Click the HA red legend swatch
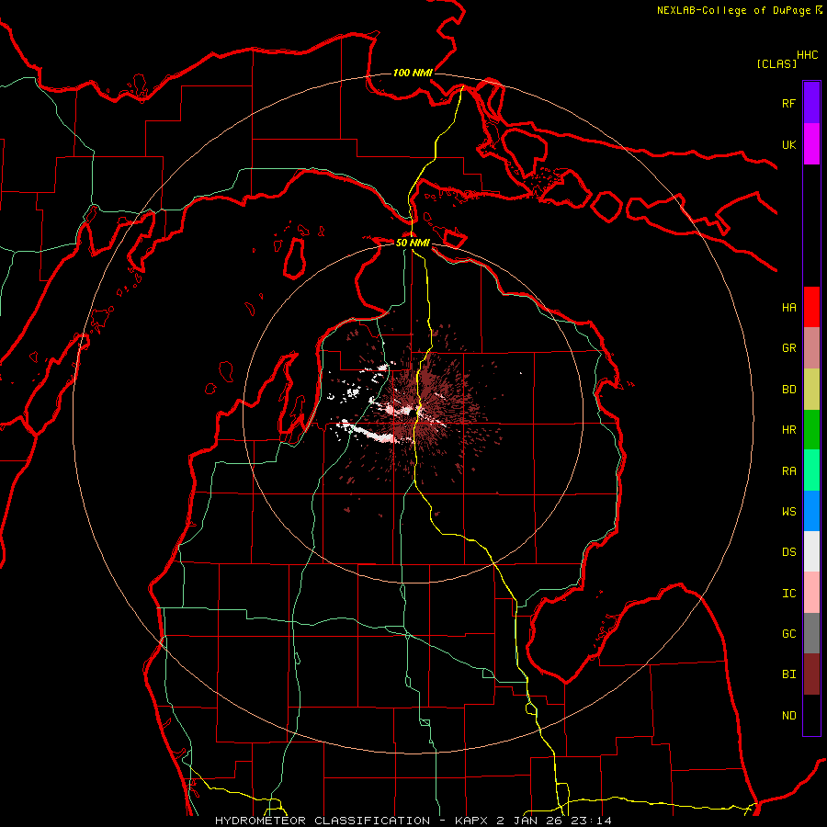The width and height of the screenshot is (827, 827). coord(811,307)
